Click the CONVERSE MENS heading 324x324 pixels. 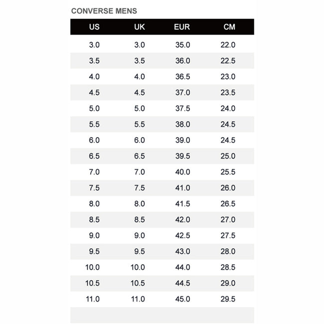(x=104, y=11)
